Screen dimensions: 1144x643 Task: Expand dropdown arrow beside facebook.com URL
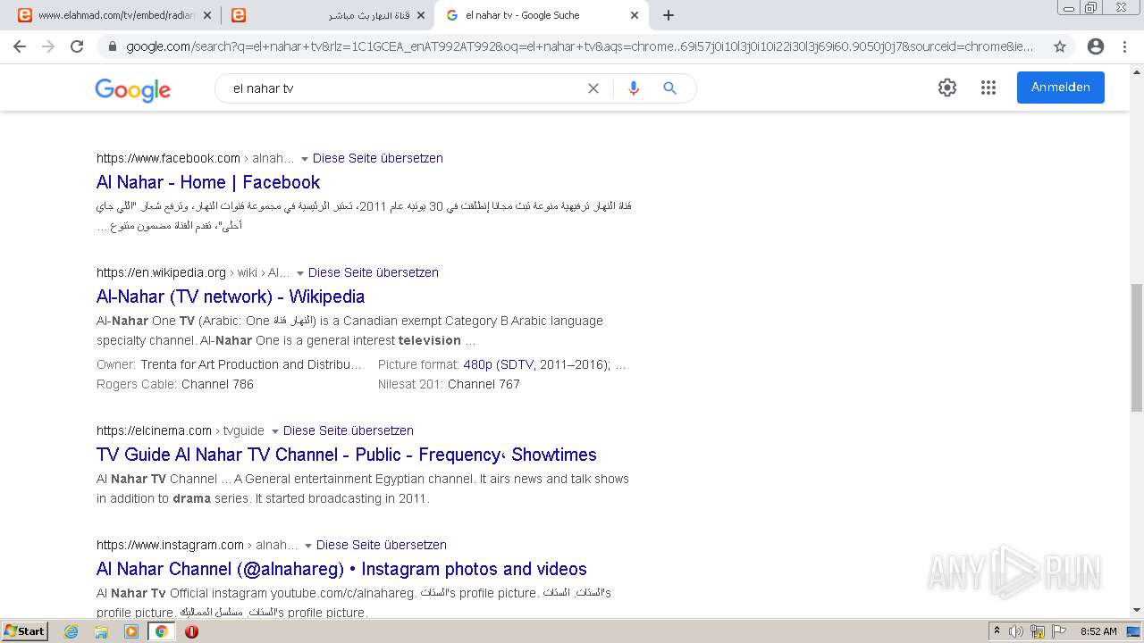305,159
